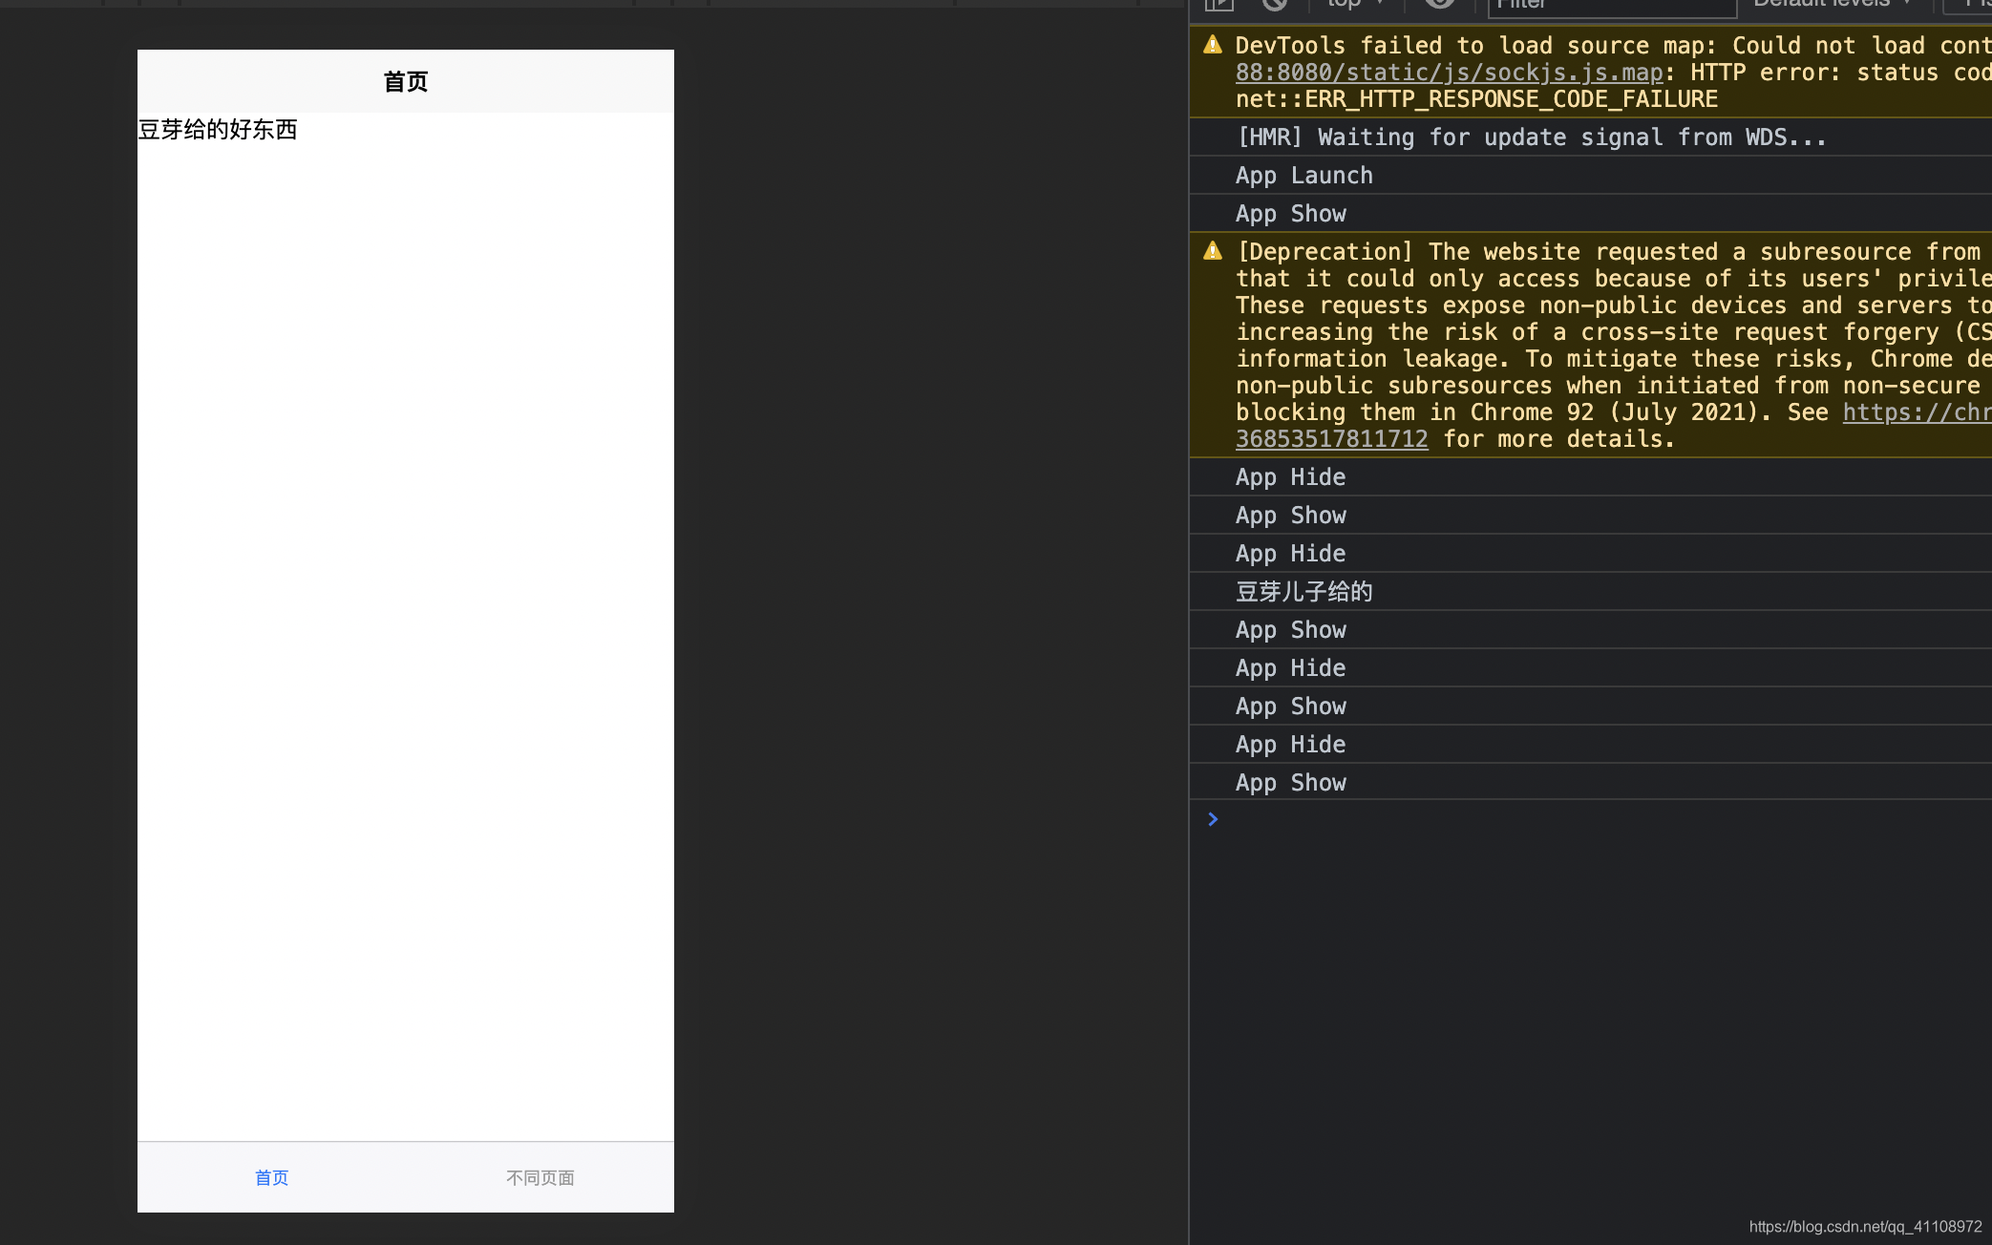The width and height of the screenshot is (1992, 1245).
Task: Select App Hide entry right below Deprecation warning
Action: point(1590,477)
